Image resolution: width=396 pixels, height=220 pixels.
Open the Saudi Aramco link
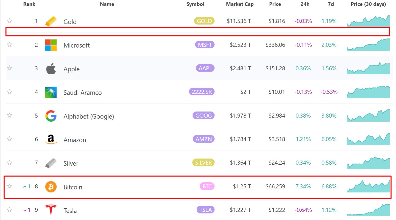83,93
